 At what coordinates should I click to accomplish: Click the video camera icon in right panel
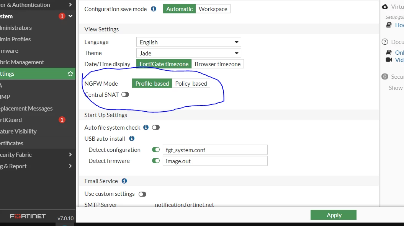tap(389, 60)
